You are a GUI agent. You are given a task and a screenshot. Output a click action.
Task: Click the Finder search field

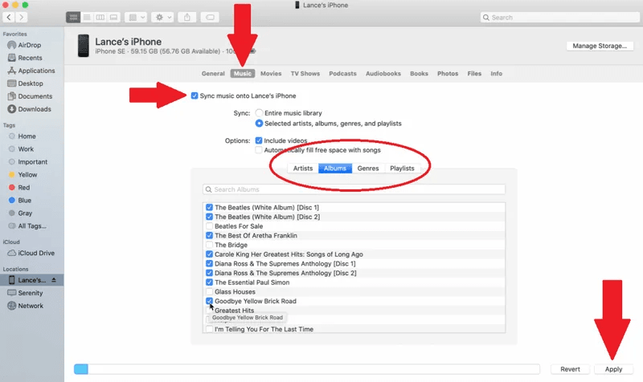click(559, 18)
